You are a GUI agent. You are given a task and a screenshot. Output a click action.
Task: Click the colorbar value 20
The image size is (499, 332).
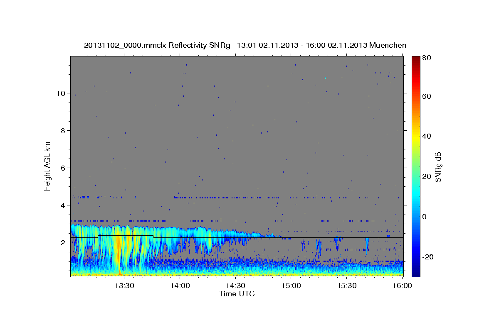pos(426,176)
